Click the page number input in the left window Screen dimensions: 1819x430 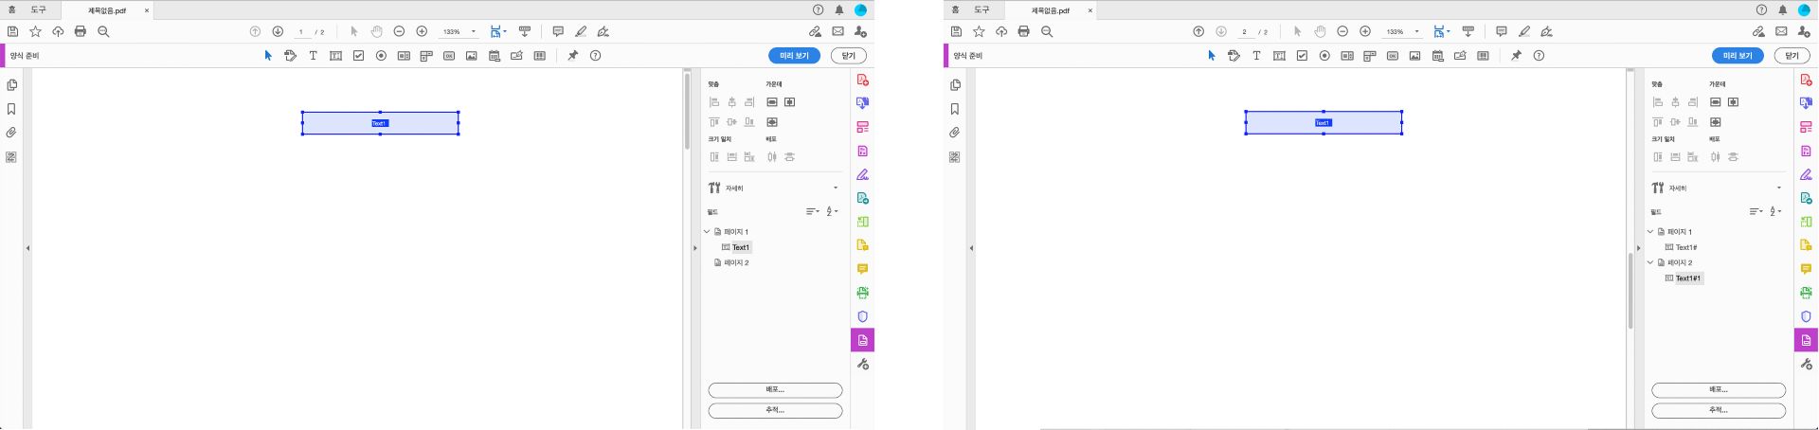click(302, 31)
